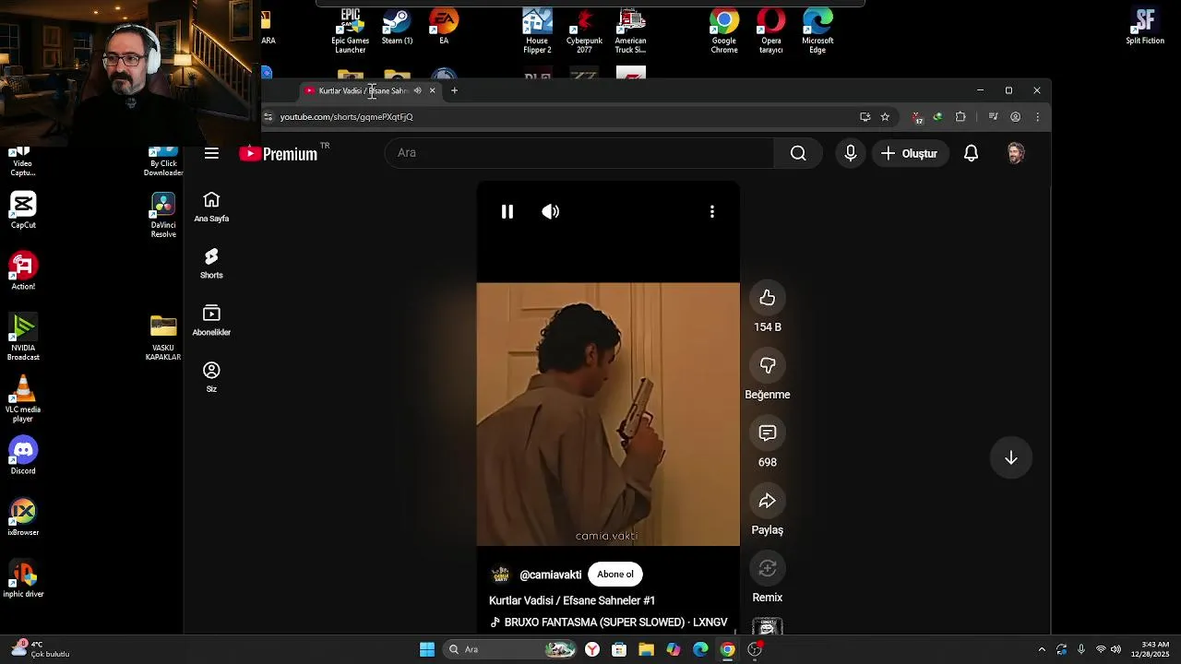Open the three-dot menu on the Short
1181x664 pixels.
(x=711, y=212)
